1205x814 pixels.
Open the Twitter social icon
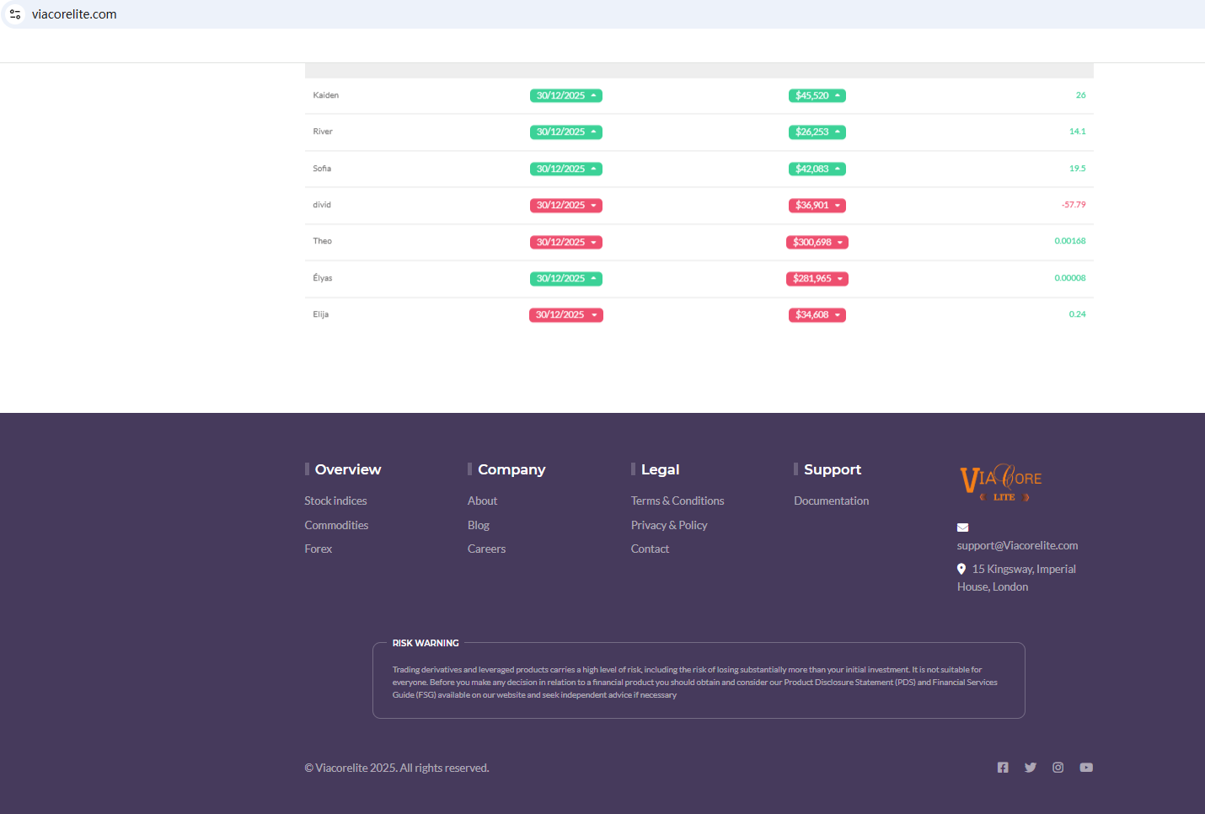click(1030, 768)
